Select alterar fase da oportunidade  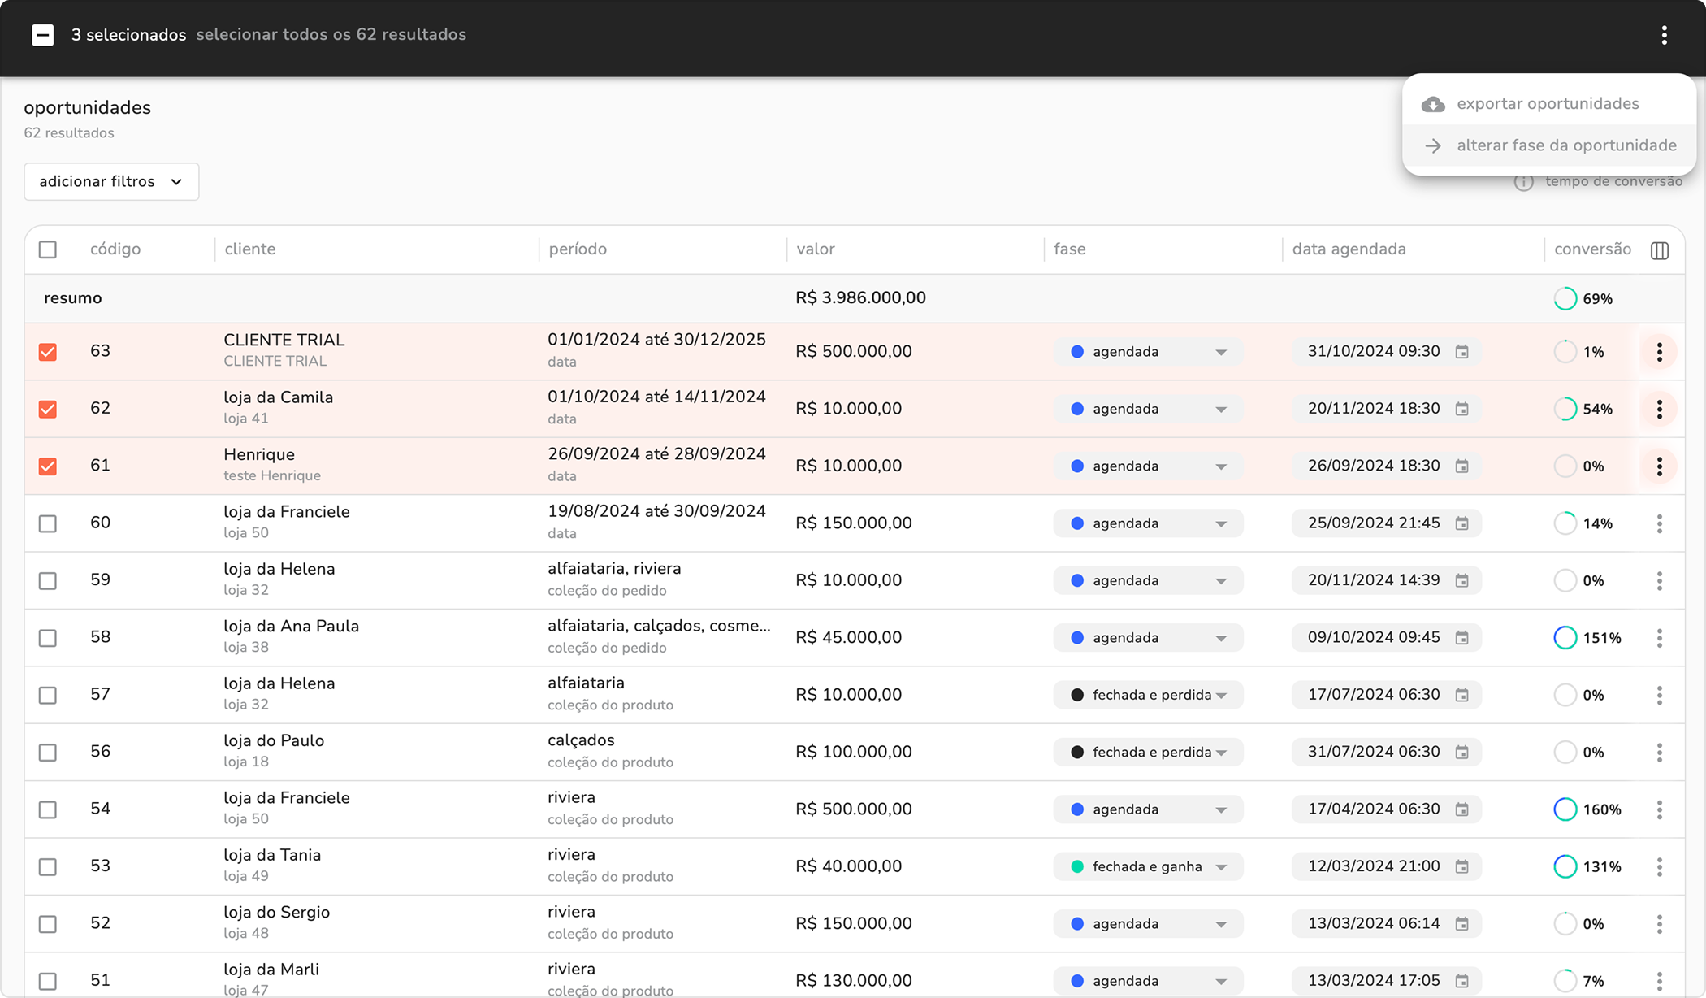point(1565,145)
